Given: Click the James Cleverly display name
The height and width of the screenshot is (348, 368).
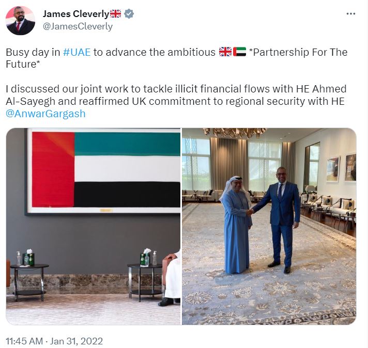Looking at the screenshot, I should (76, 14).
